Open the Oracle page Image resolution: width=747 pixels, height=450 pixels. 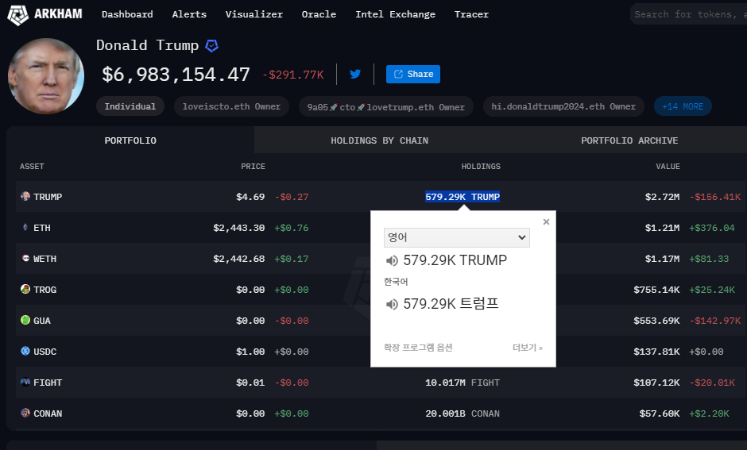319,14
